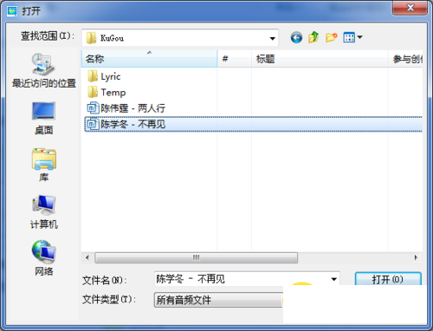
Task: Select the Temp folder
Action: click(107, 93)
